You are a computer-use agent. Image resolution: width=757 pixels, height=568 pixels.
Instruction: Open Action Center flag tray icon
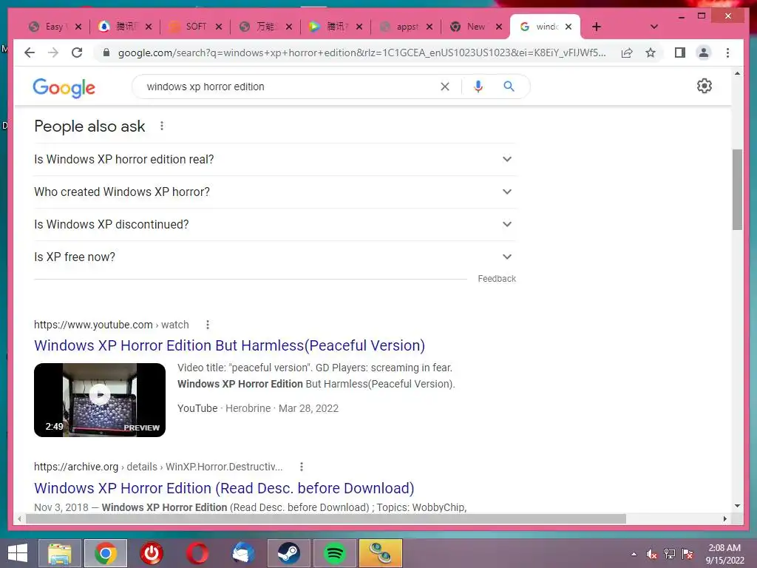click(x=688, y=554)
